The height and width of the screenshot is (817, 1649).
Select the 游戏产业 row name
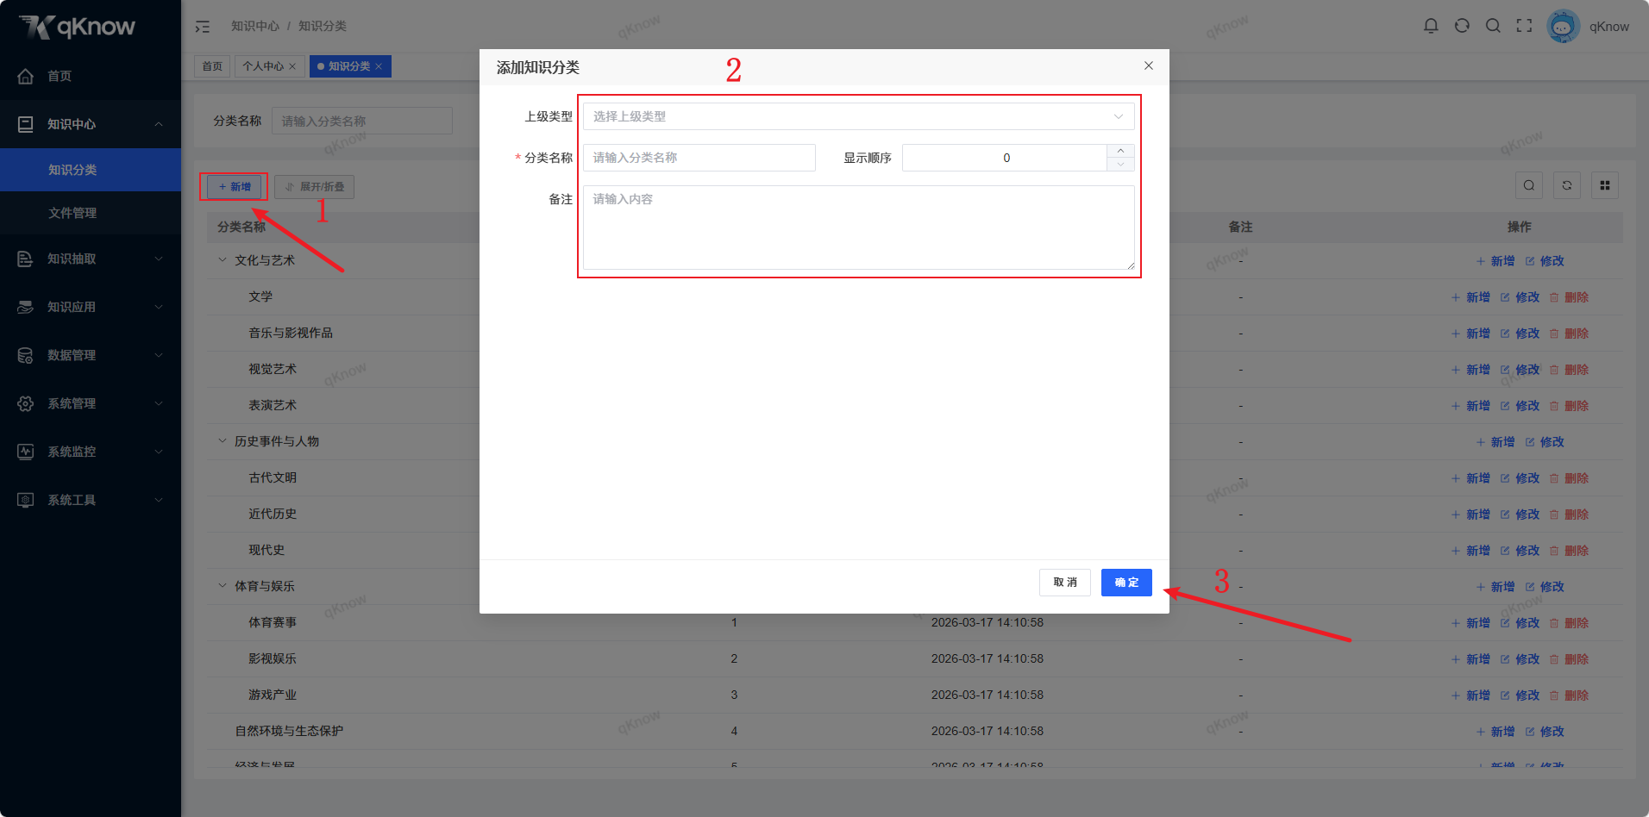(273, 695)
